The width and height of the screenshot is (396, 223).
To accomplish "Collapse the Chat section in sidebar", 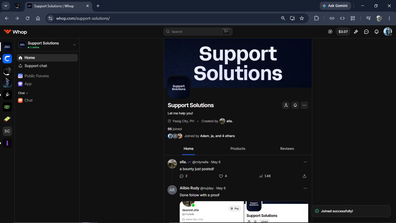I will click(23, 93).
